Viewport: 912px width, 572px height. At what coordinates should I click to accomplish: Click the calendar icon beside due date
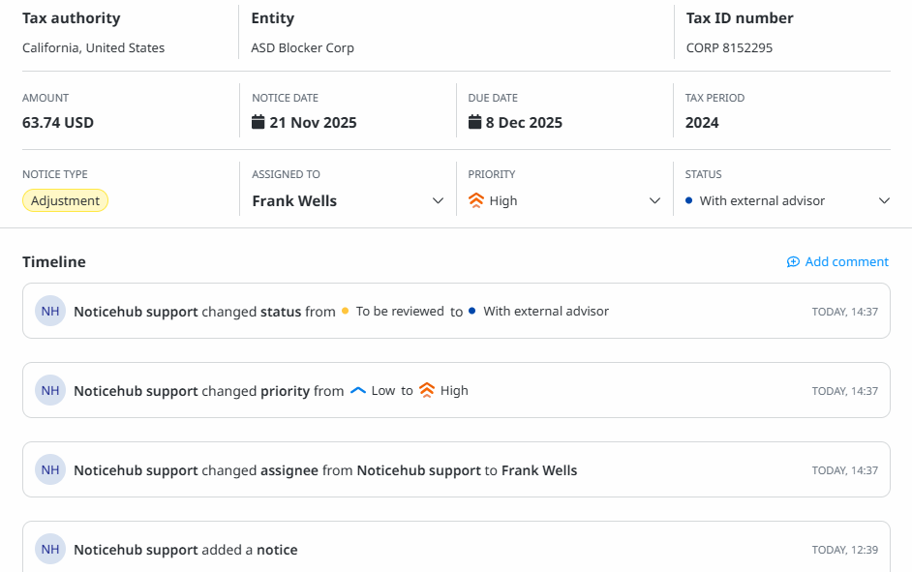click(474, 122)
